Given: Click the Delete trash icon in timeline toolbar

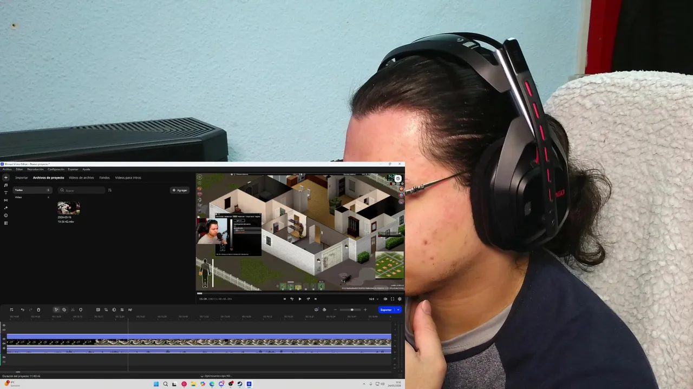Looking at the screenshot, I should [38, 310].
